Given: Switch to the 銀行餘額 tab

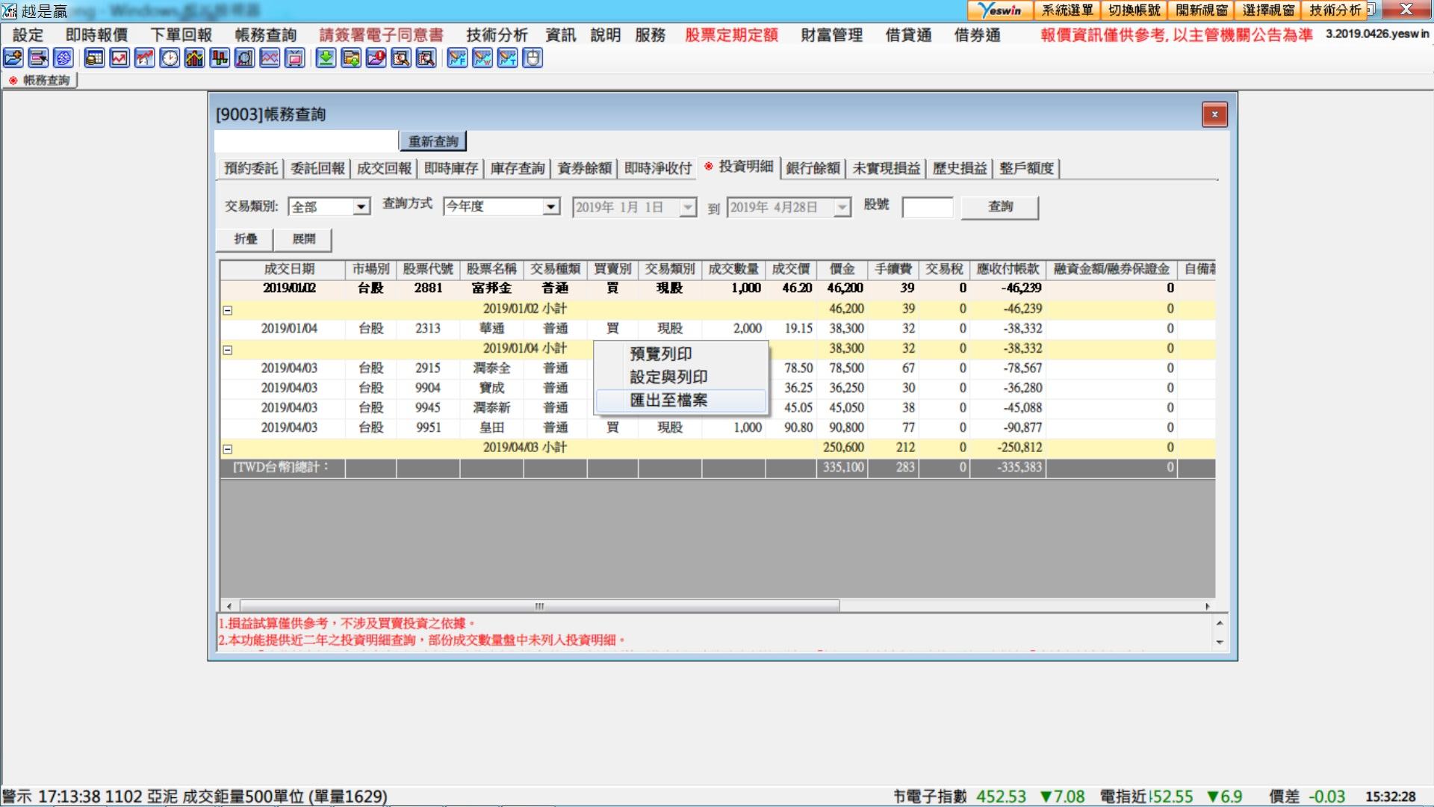Looking at the screenshot, I should [813, 169].
